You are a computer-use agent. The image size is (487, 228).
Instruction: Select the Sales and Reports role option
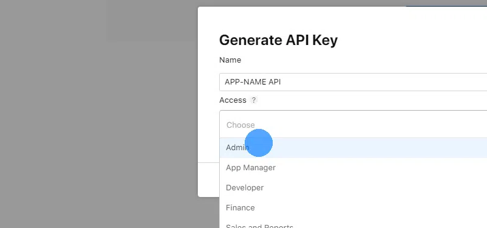click(353, 224)
